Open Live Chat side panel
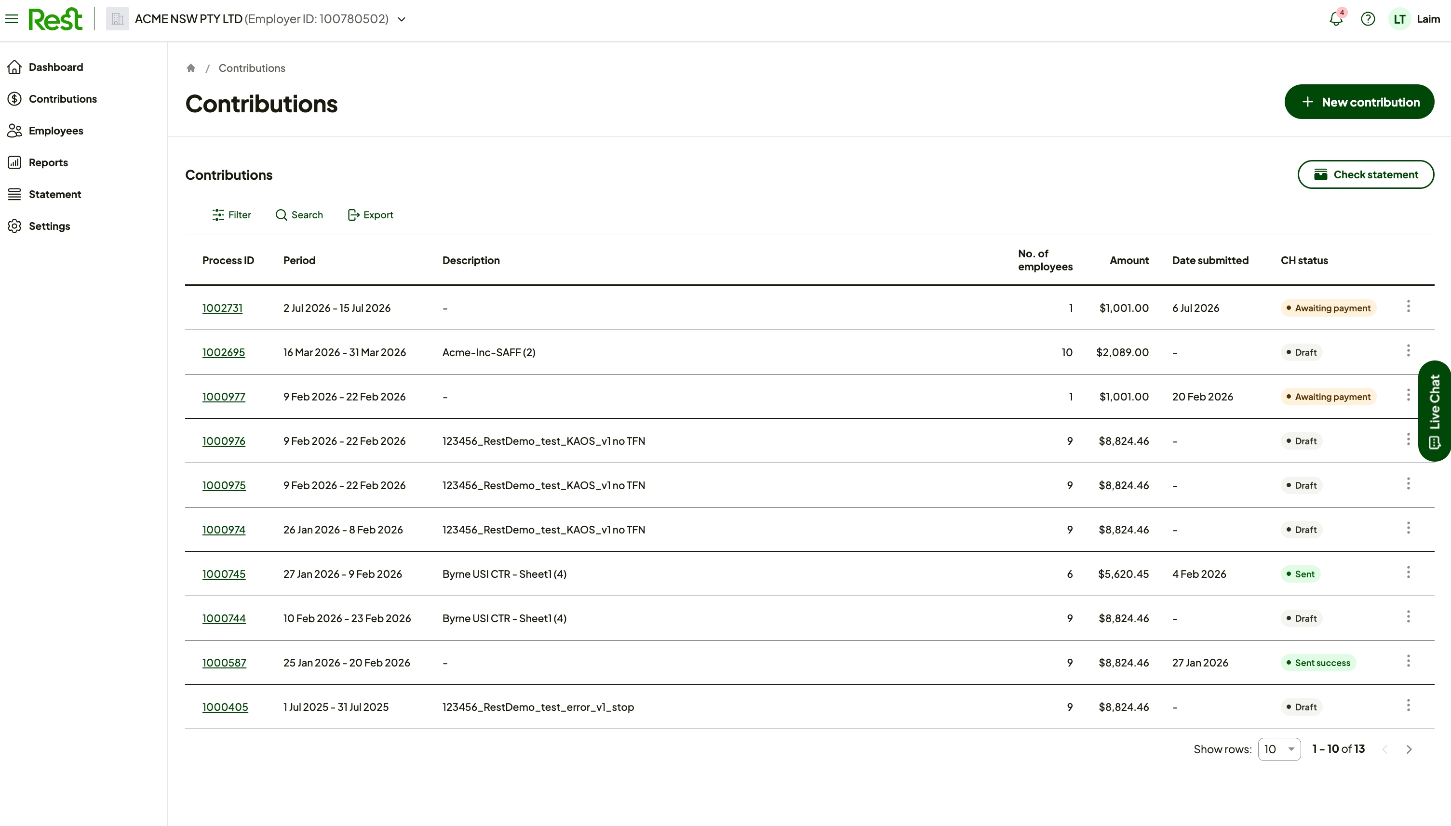The width and height of the screenshot is (1451, 826). [x=1435, y=411]
